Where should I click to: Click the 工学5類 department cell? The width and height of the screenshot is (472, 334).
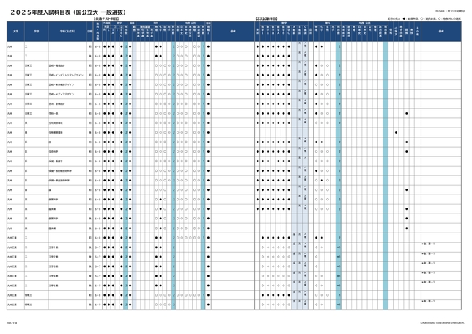[x=53, y=285]
